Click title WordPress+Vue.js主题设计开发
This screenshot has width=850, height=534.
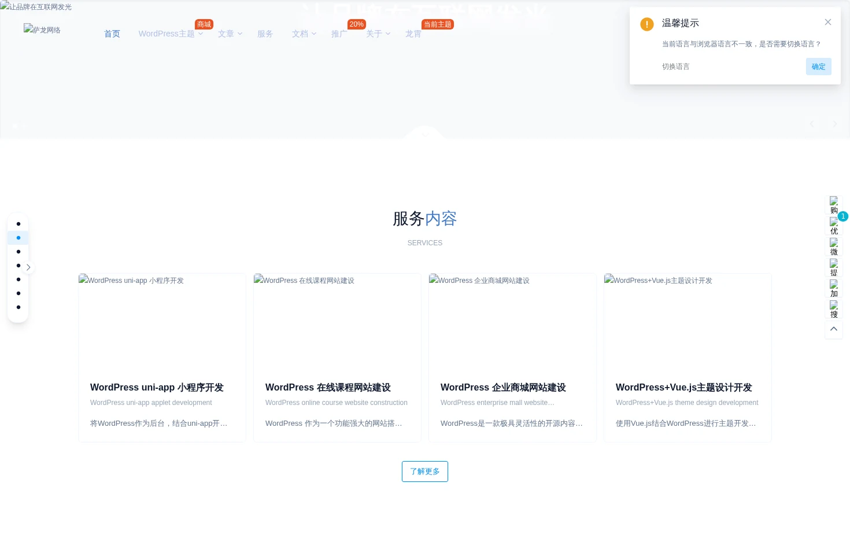coord(684,388)
